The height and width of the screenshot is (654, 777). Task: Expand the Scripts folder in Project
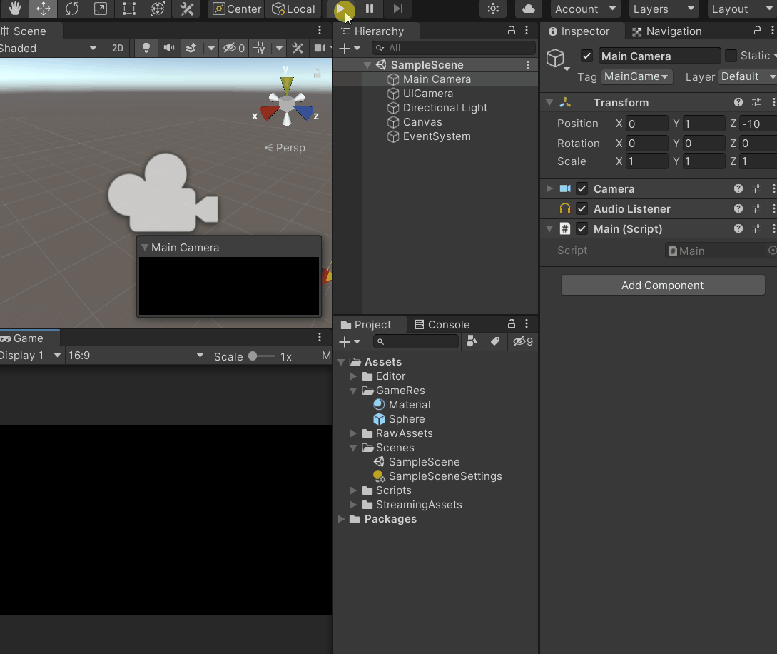coord(352,491)
